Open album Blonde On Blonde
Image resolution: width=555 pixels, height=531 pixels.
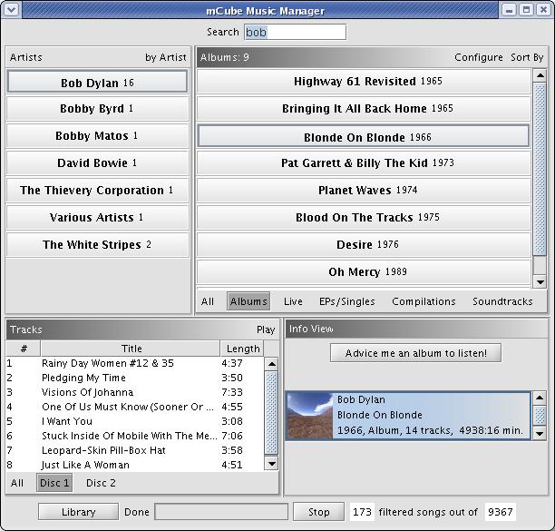tap(364, 135)
